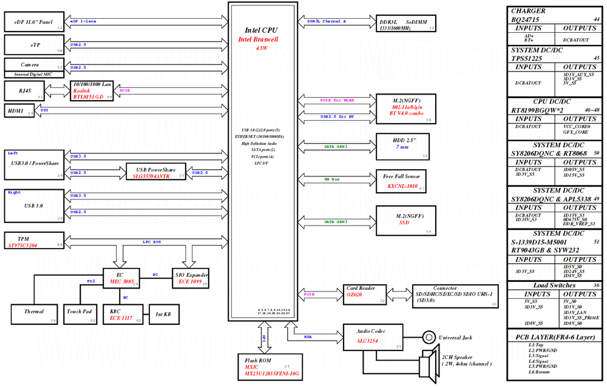Click the Right USB 3.0 block
The width and height of the screenshot is (607, 388).
click(x=34, y=206)
